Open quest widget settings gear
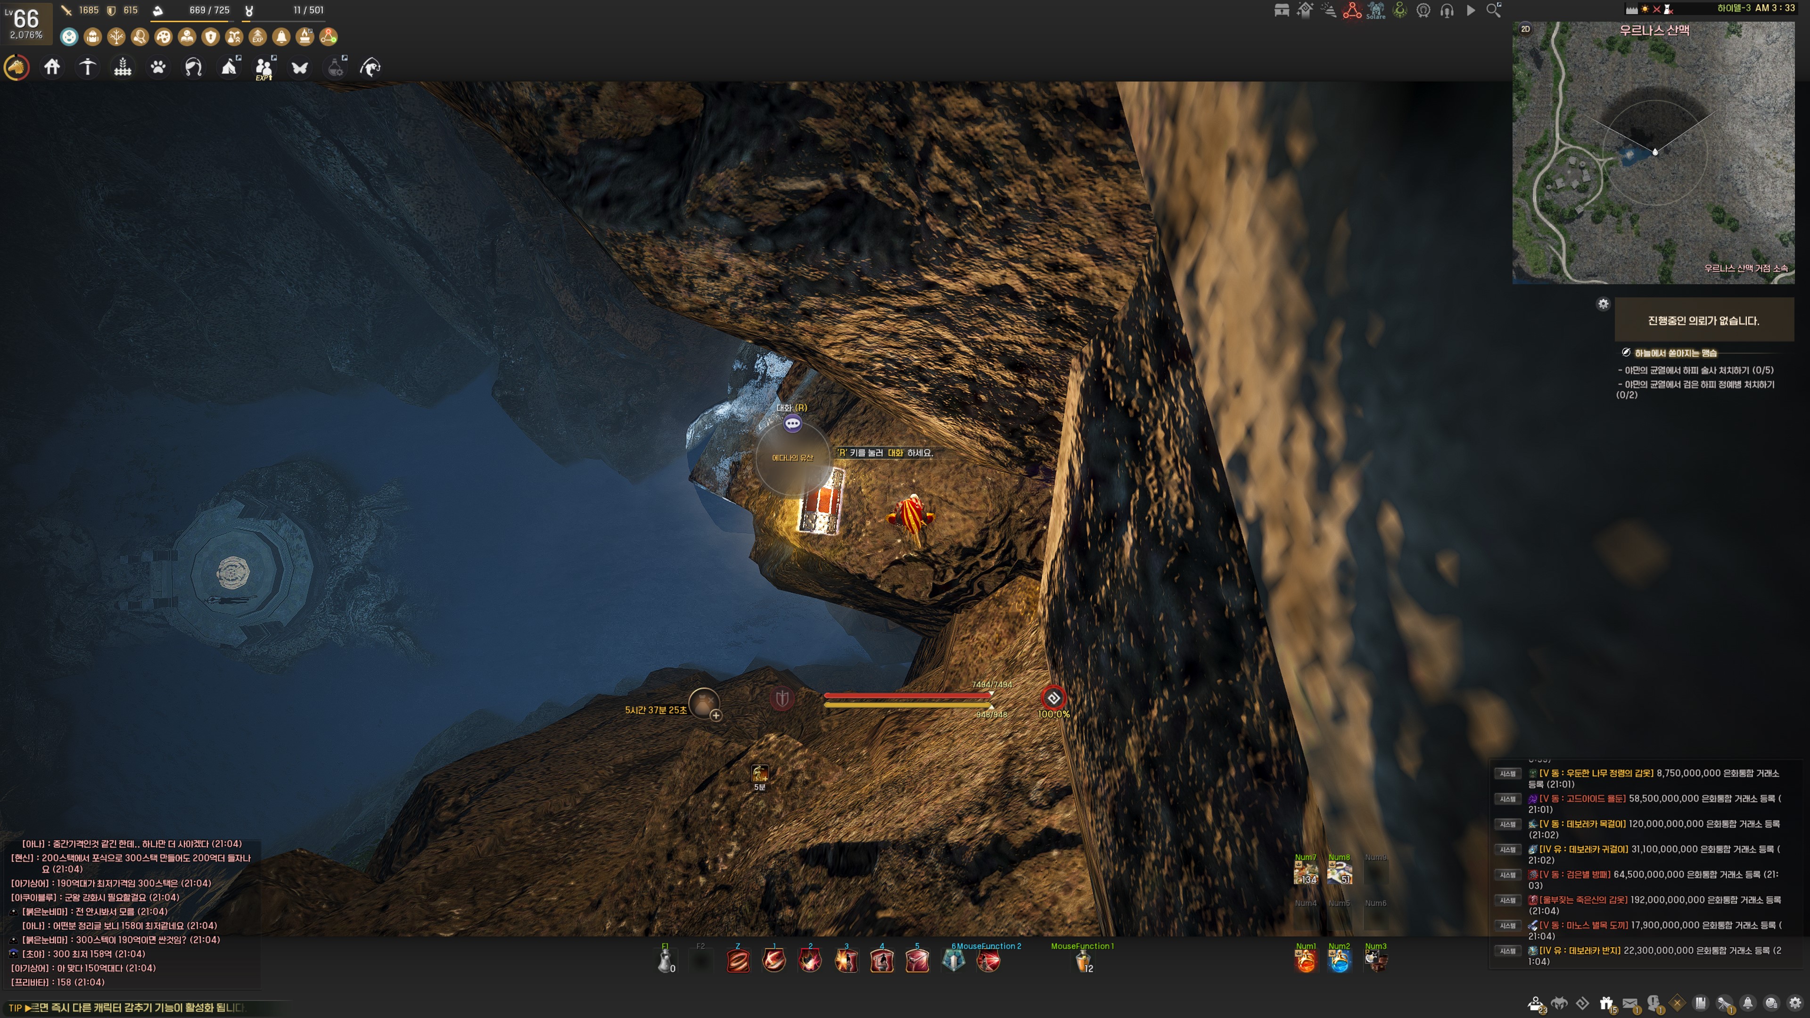 [x=1603, y=304]
